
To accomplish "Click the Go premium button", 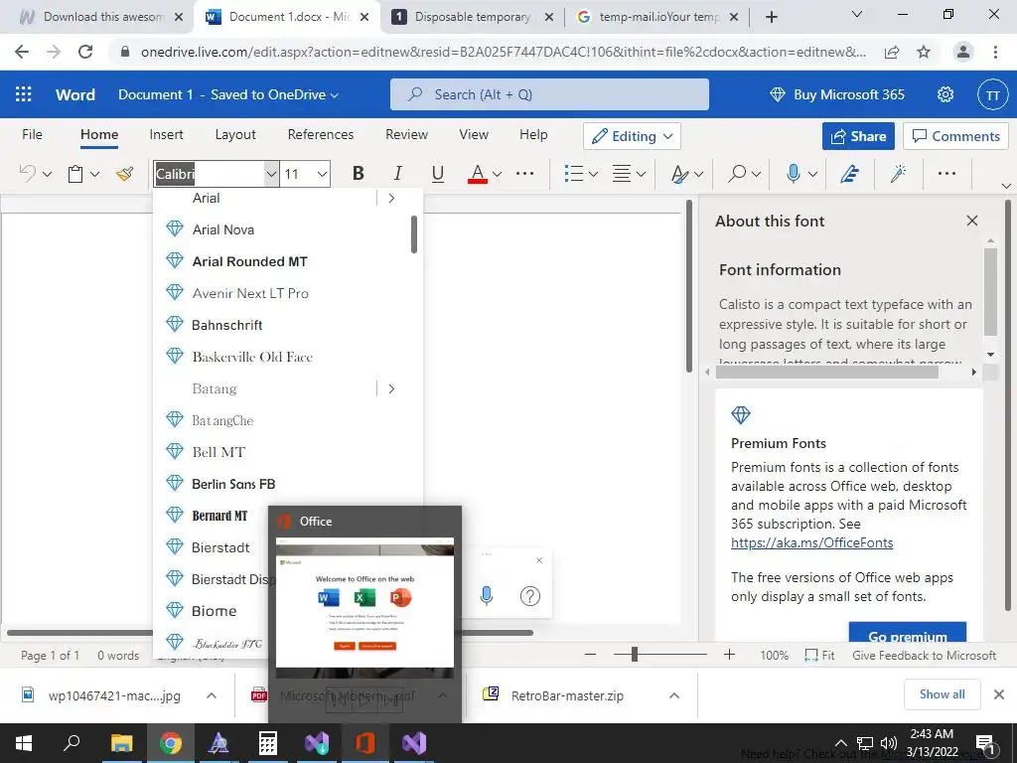I will coord(908,633).
